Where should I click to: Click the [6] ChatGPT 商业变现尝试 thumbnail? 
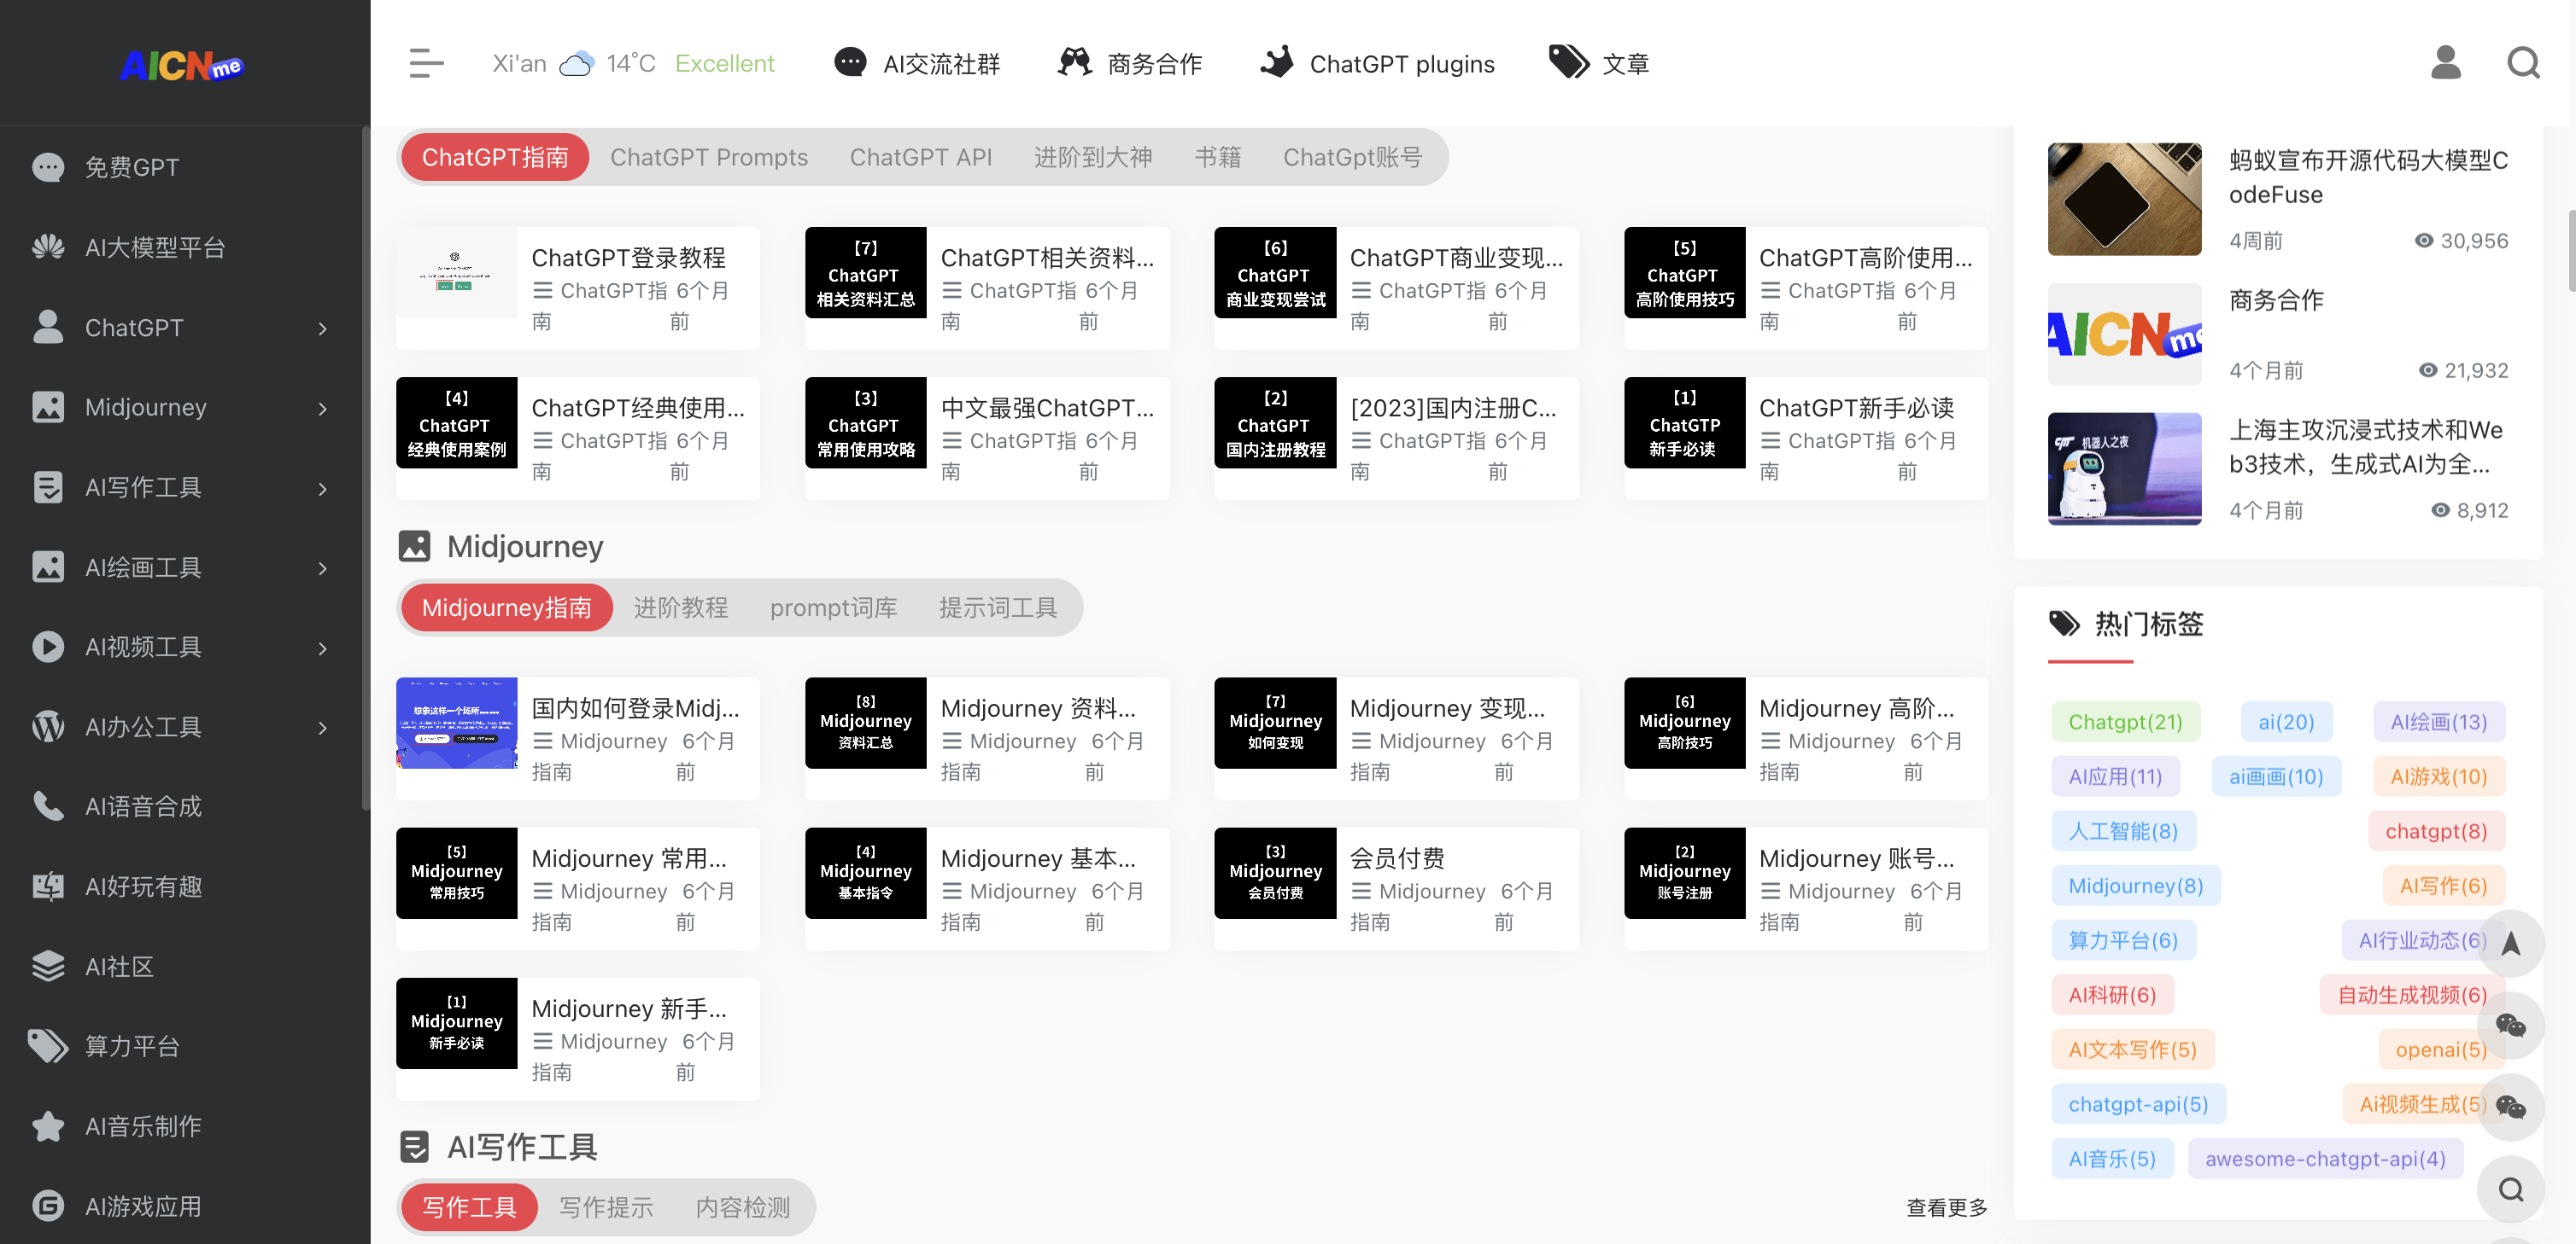pos(1275,273)
